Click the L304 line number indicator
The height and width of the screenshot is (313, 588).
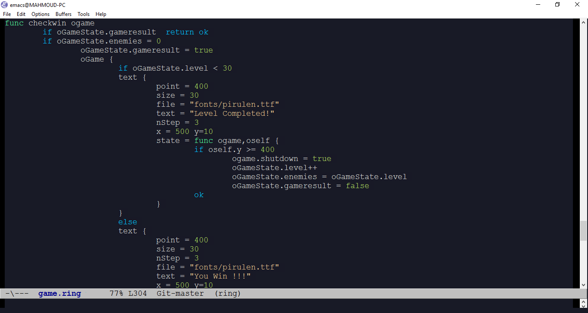click(139, 293)
